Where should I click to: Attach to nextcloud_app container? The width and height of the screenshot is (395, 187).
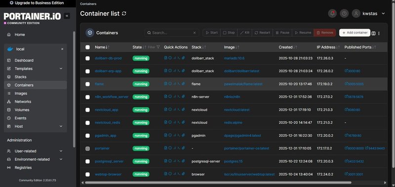pyautogui.click(x=183, y=109)
